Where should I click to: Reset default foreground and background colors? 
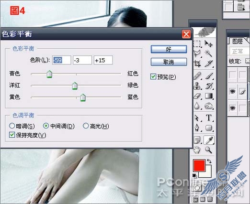tap(194, 175)
